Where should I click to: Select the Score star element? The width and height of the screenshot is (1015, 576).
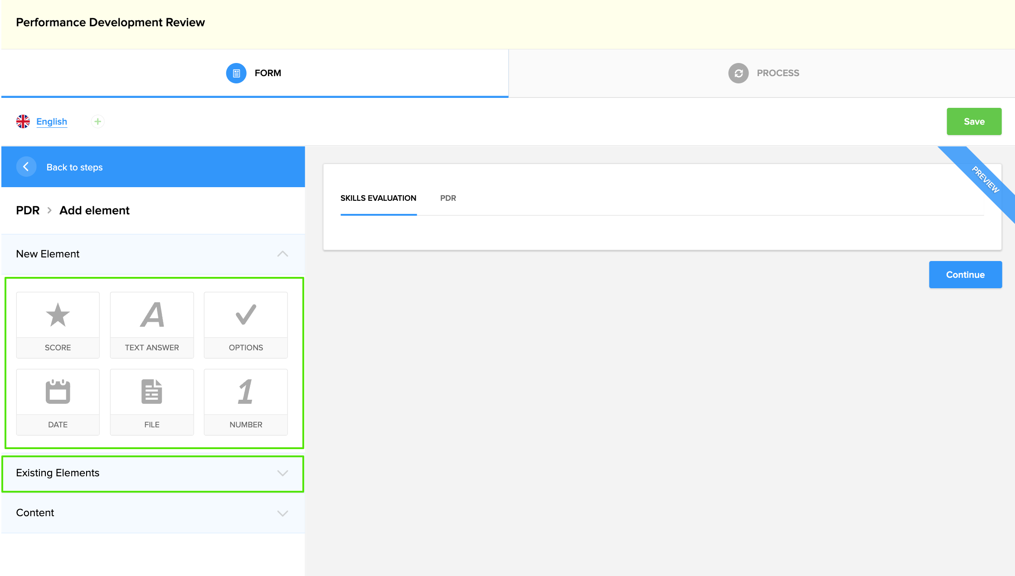58,324
